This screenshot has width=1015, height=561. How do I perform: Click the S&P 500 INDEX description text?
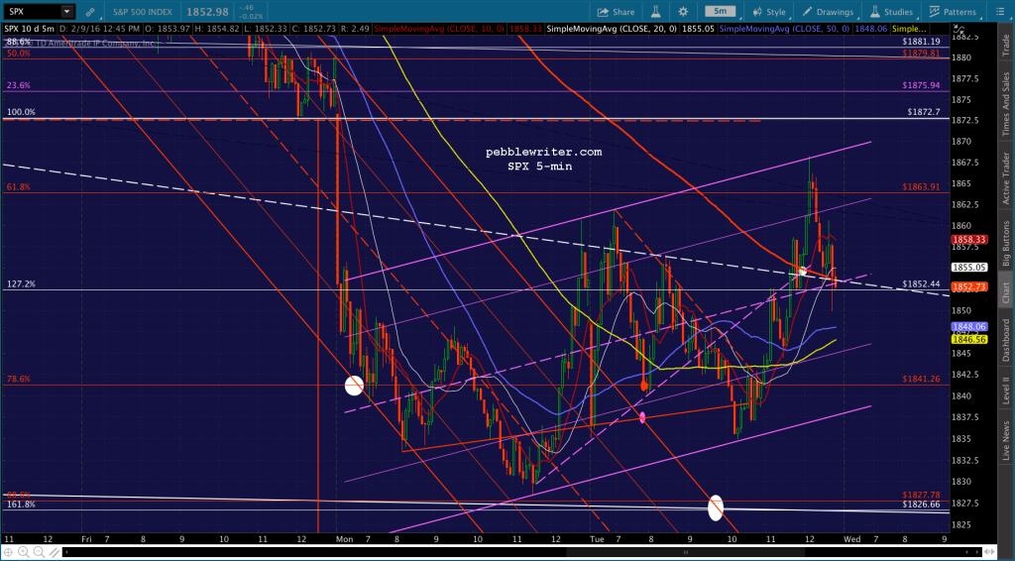[x=144, y=12]
